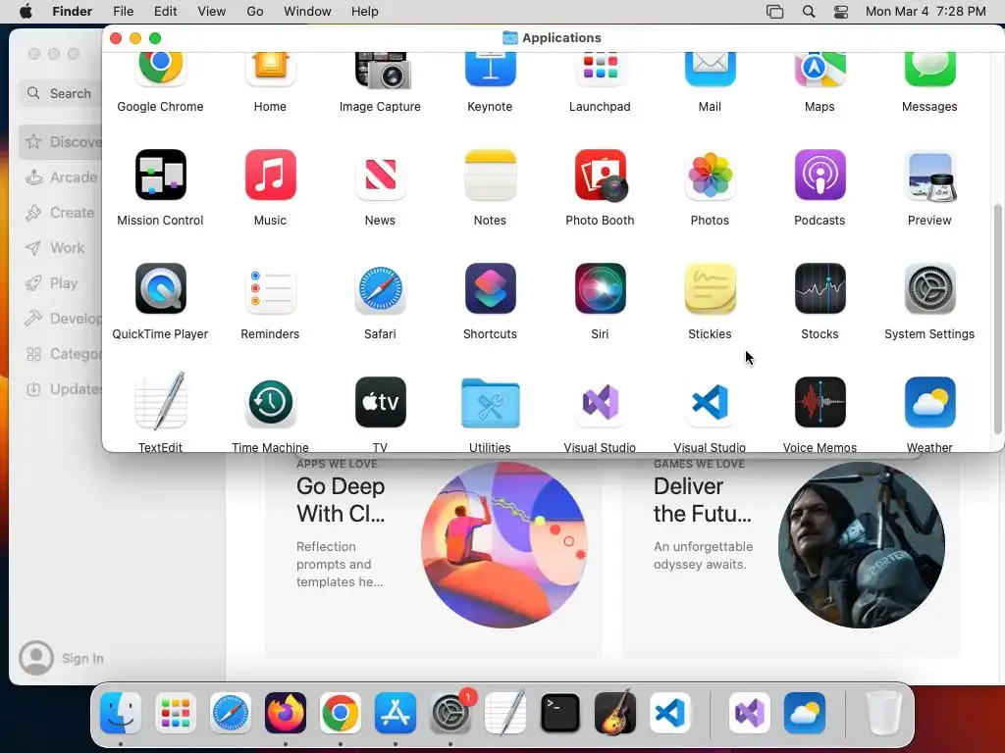Click the menu bar date and time

coord(926,12)
